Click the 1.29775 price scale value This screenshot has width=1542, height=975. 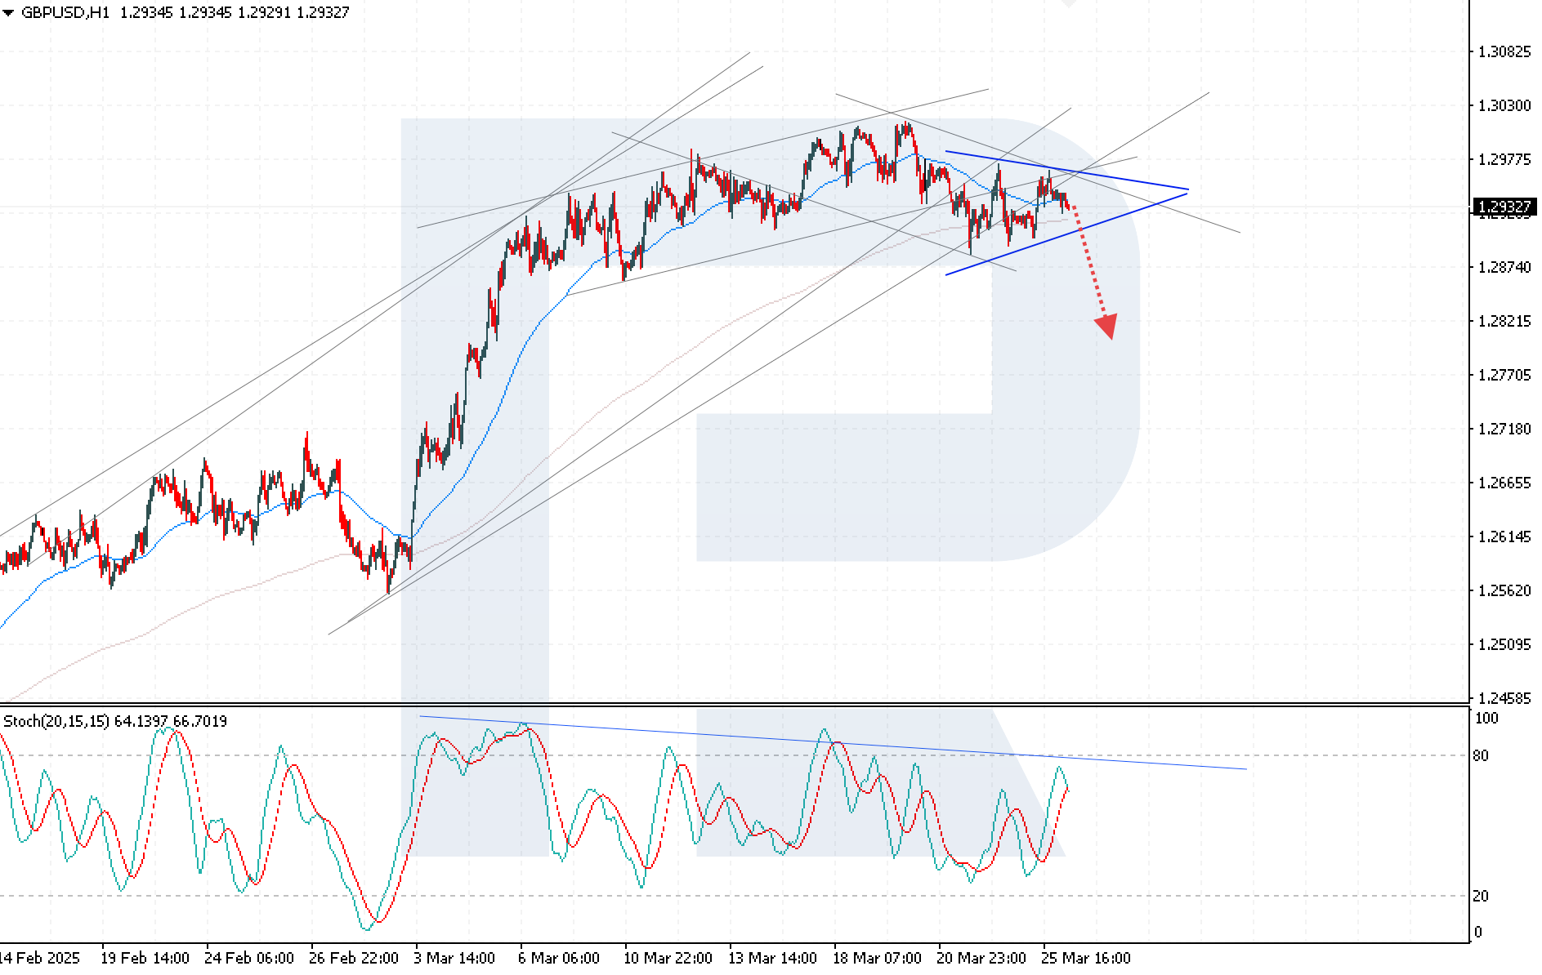point(1504,159)
